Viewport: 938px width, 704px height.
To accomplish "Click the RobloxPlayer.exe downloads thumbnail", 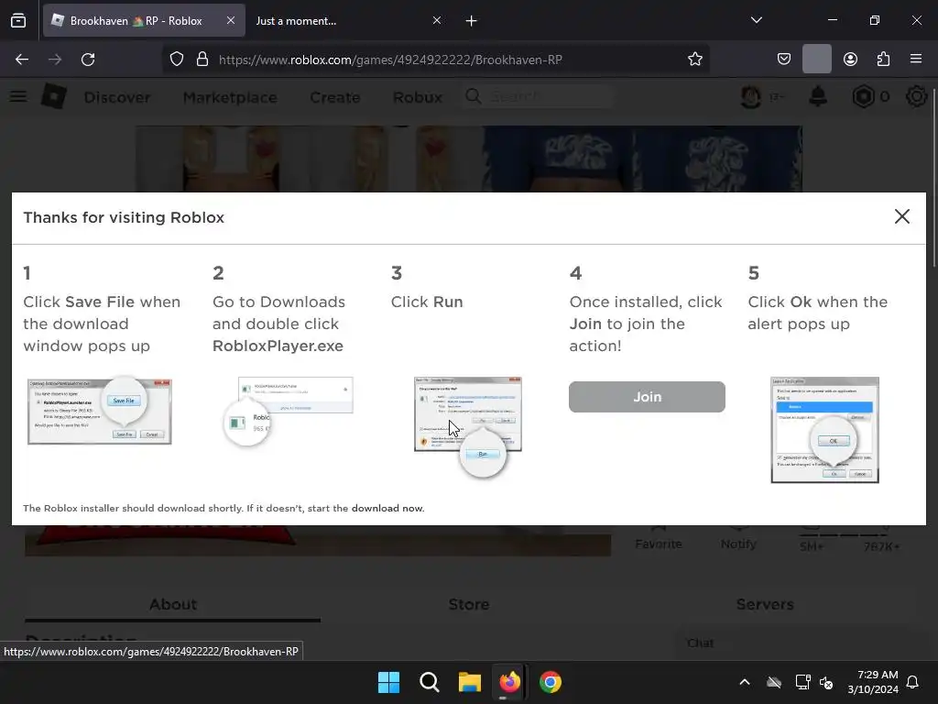I will (289, 412).
